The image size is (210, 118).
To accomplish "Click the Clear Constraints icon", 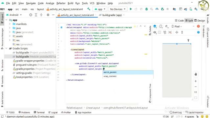I will pos(165,32).
